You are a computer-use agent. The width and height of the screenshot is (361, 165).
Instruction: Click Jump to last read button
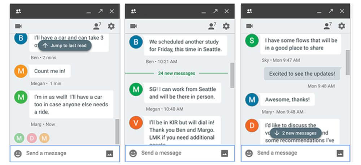coord(65,46)
